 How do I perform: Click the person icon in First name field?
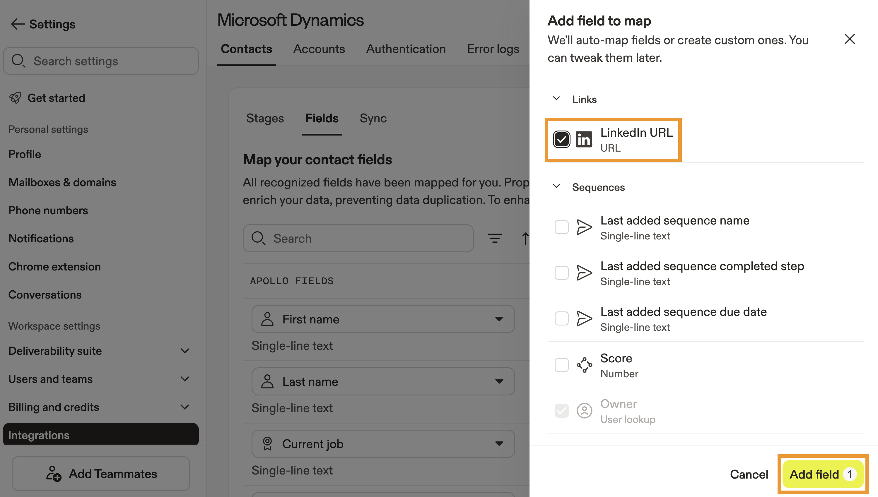point(268,319)
